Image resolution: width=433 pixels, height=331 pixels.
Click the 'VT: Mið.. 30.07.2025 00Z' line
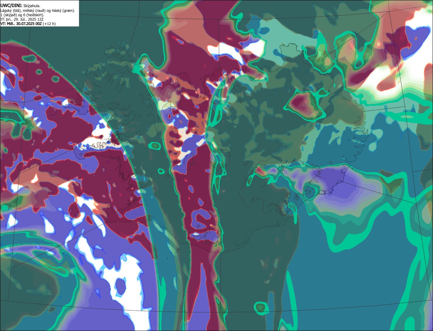point(28,24)
